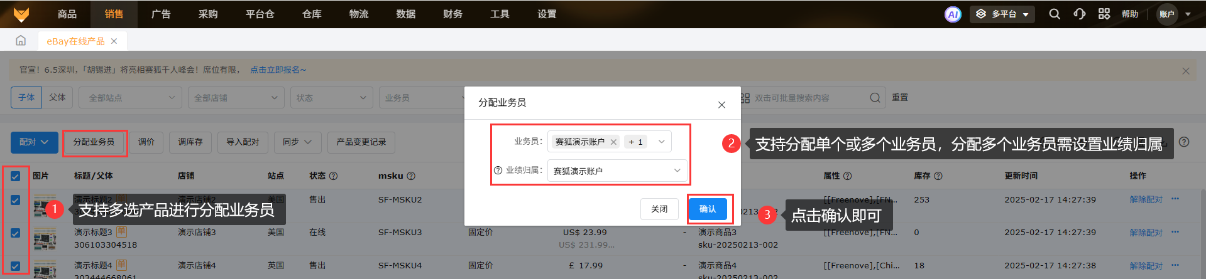This screenshot has width=1206, height=279.
Task: Open the 业务员 filter dropdown
Action: pyautogui.click(x=421, y=98)
